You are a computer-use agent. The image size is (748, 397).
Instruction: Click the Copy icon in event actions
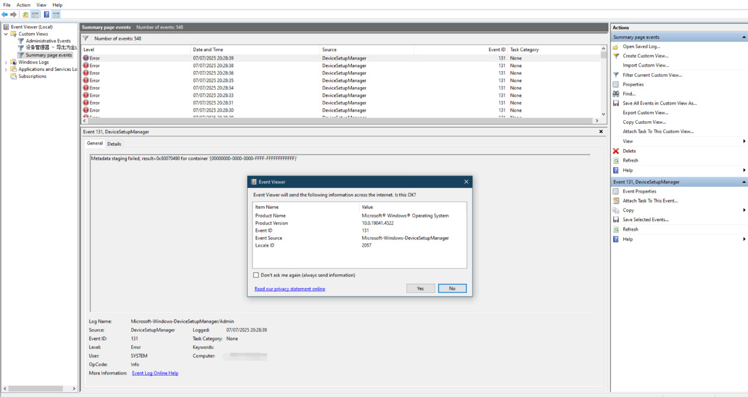(616, 210)
